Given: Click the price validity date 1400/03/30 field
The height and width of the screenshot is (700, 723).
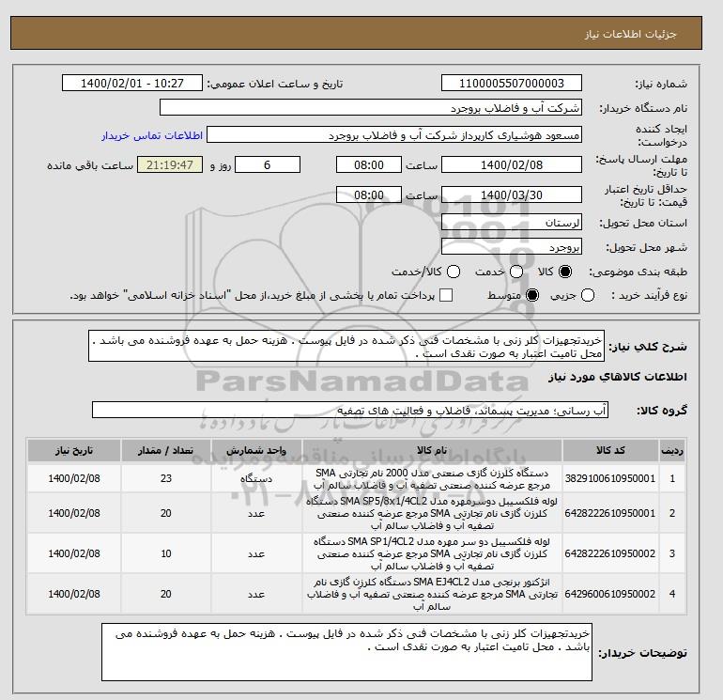Looking at the screenshot, I should [512, 194].
